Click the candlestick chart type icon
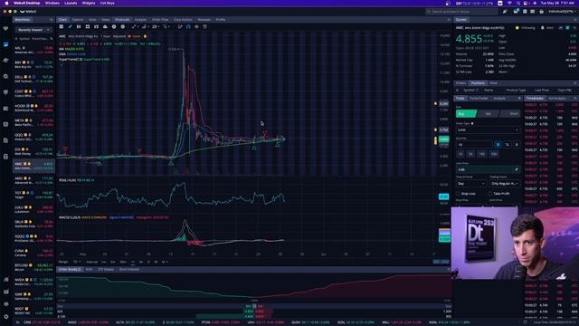The height and width of the screenshot is (326, 579). click(79, 26)
